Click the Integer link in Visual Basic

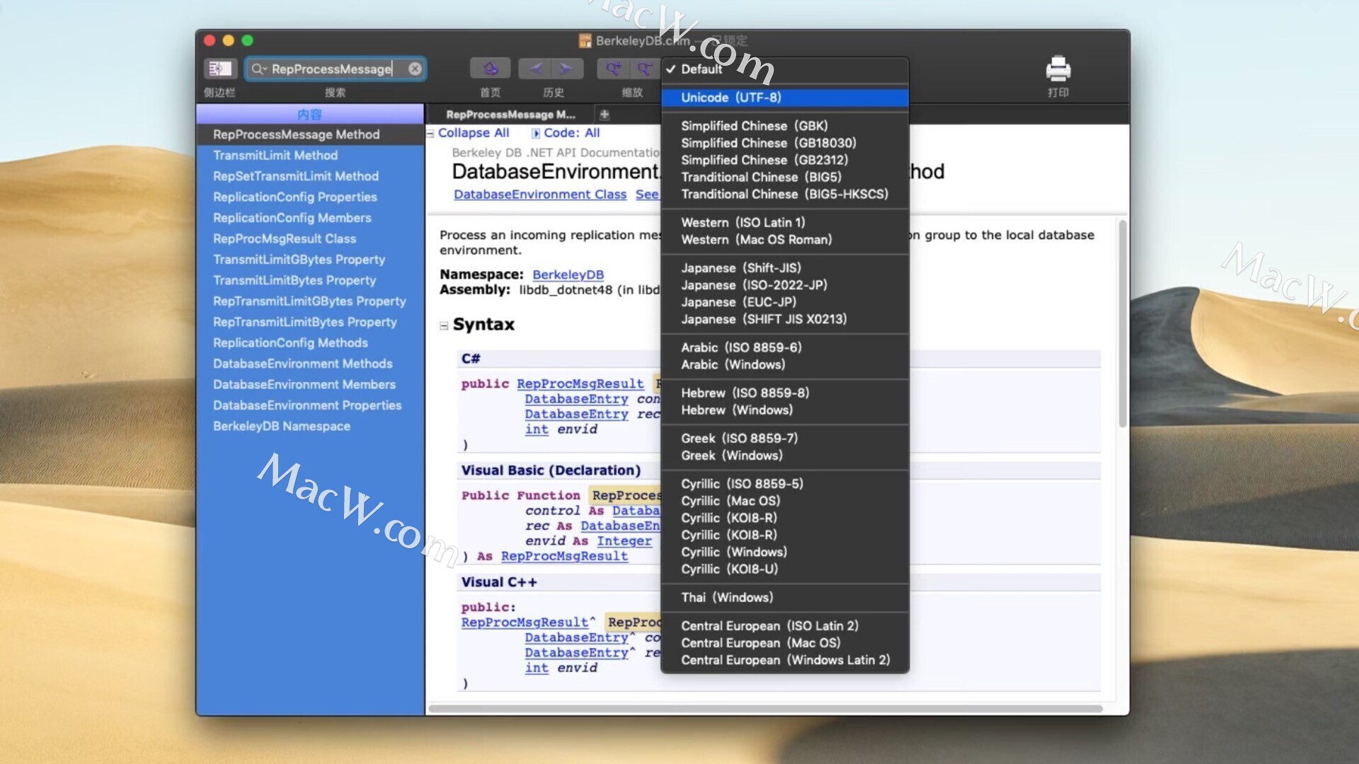click(x=624, y=540)
